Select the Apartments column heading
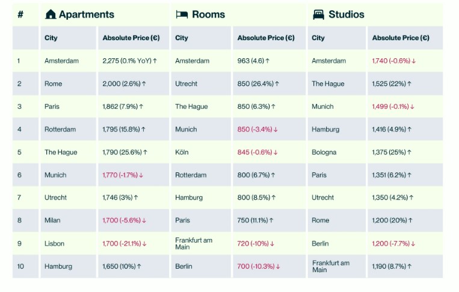This screenshot has width=459, height=292. 86,14
